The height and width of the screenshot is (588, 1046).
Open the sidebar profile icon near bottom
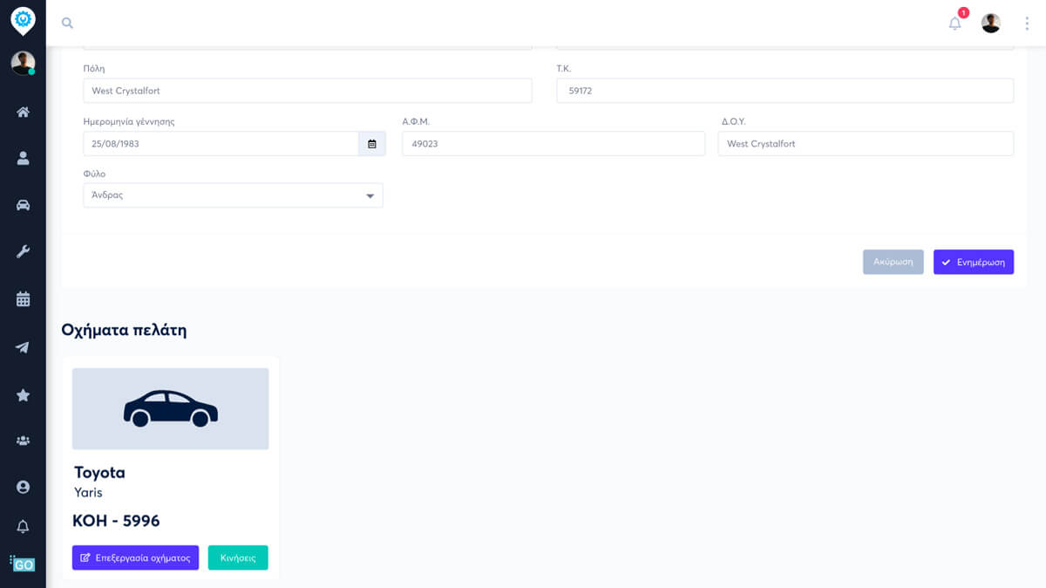pos(23,488)
